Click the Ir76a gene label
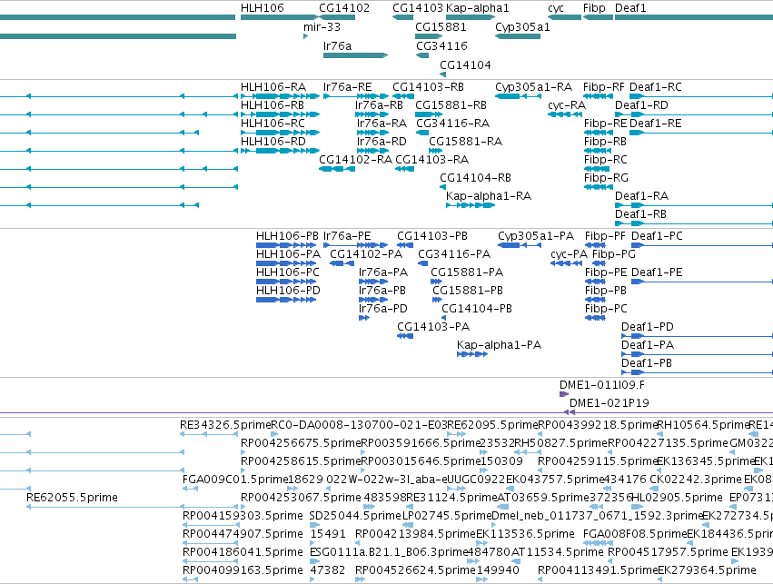 tap(338, 45)
